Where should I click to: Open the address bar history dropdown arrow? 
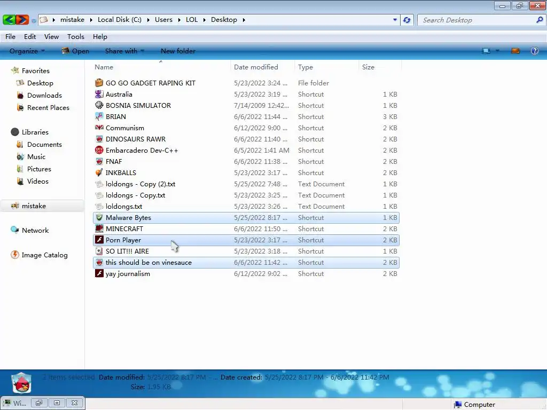click(x=395, y=20)
